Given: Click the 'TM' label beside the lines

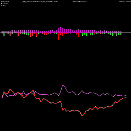Looking at the screenshot, I should (x=125, y=96).
